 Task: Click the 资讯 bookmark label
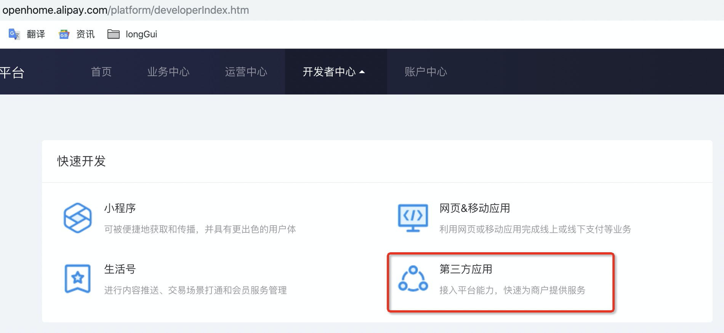(x=85, y=34)
